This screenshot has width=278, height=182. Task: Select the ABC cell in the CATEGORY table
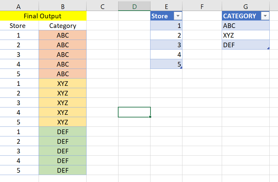point(246,26)
